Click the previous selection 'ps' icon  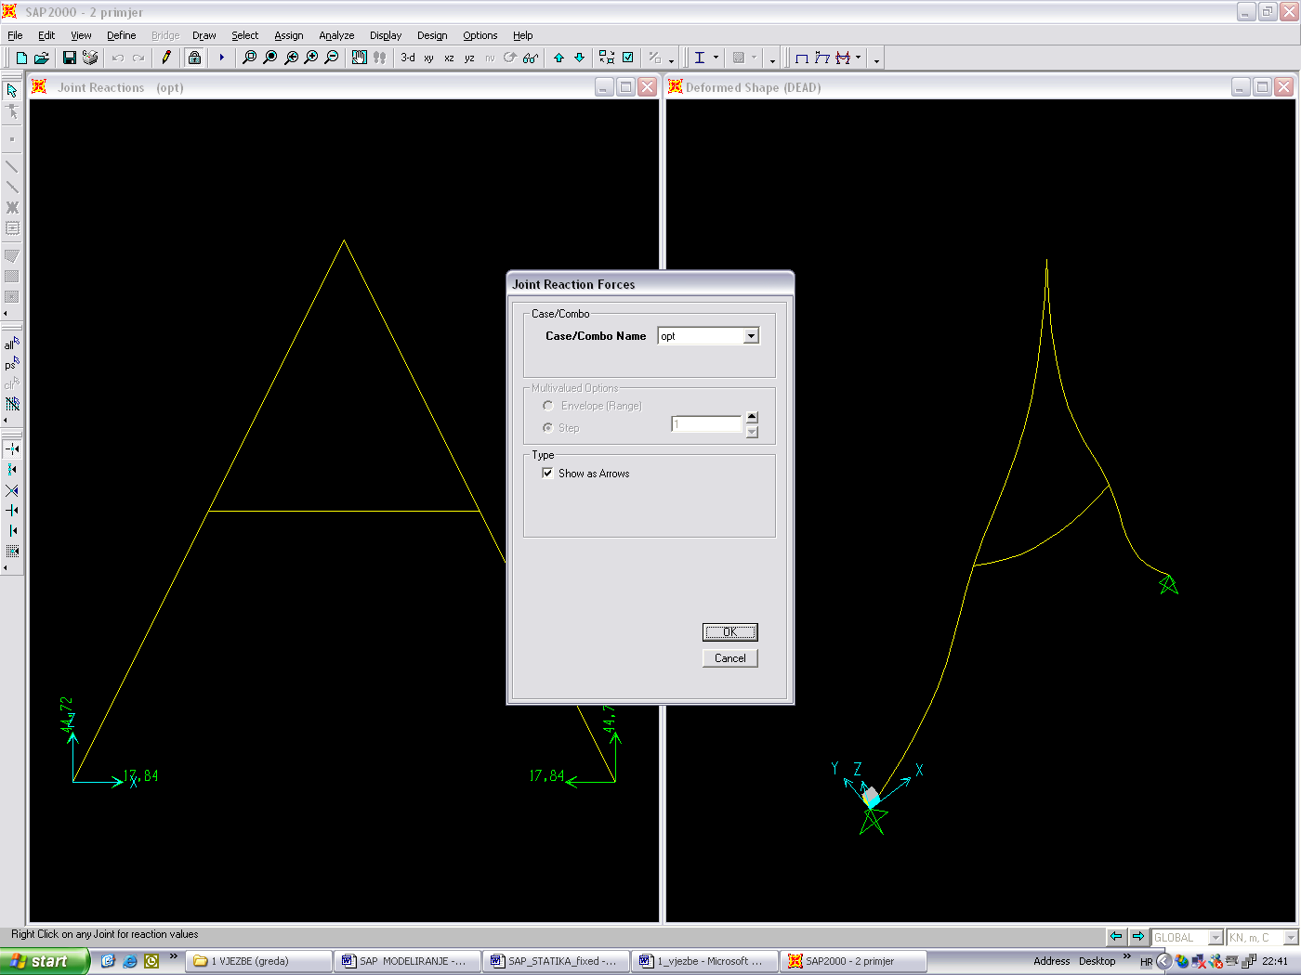click(12, 363)
